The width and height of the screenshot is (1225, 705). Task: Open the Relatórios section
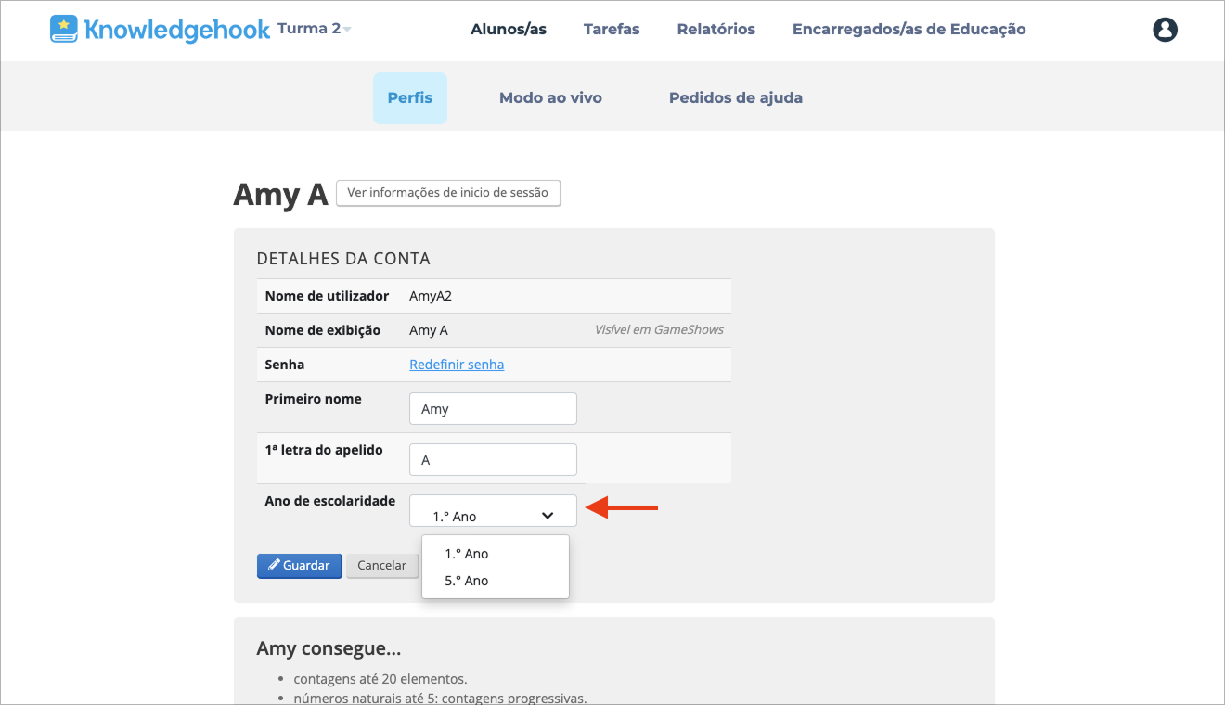coord(716,29)
